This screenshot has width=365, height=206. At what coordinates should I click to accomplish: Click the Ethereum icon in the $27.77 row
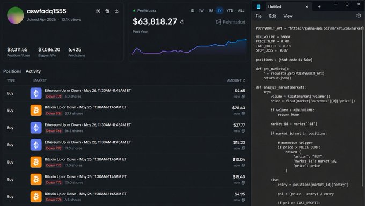36,128
